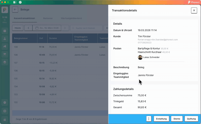Screen dimensions: 201x124
Task: Click the 10:49 time cell
Action: (42, 55)
